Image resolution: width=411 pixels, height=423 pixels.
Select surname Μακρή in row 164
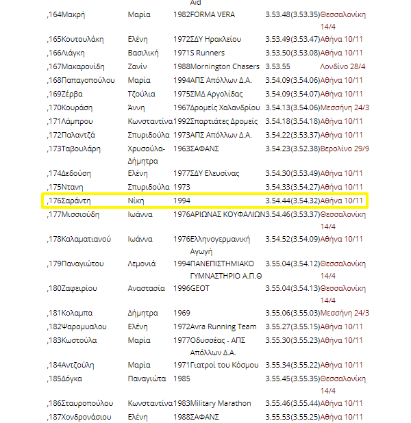(74, 14)
